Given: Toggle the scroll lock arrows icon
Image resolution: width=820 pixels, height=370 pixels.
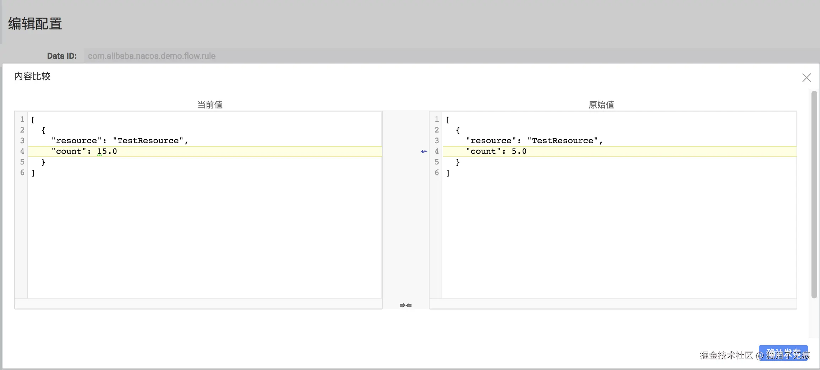Looking at the screenshot, I should point(405,305).
